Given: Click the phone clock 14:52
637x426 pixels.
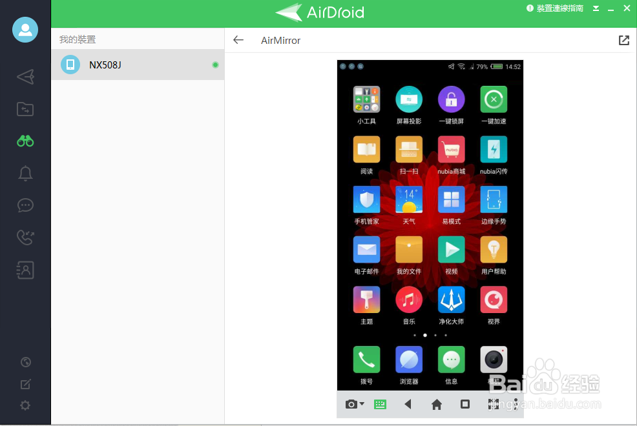Looking at the screenshot, I should point(513,66).
